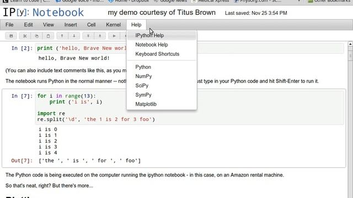This screenshot has width=353, height=198.
Task: Click the Cut cell scissors icon
Action: pos(25,36)
